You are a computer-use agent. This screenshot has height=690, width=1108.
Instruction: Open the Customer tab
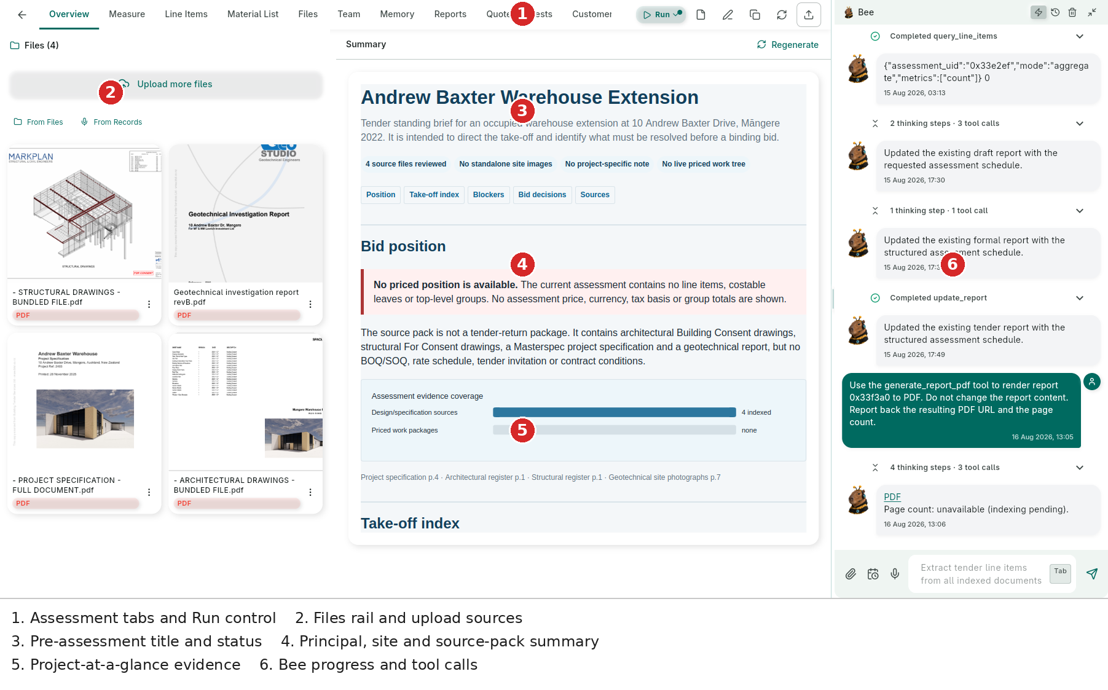[592, 14]
